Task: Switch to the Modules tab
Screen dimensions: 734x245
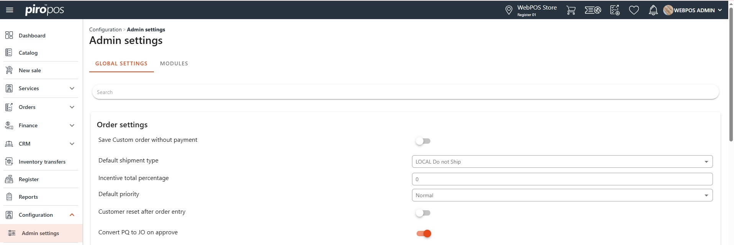Action: (174, 63)
